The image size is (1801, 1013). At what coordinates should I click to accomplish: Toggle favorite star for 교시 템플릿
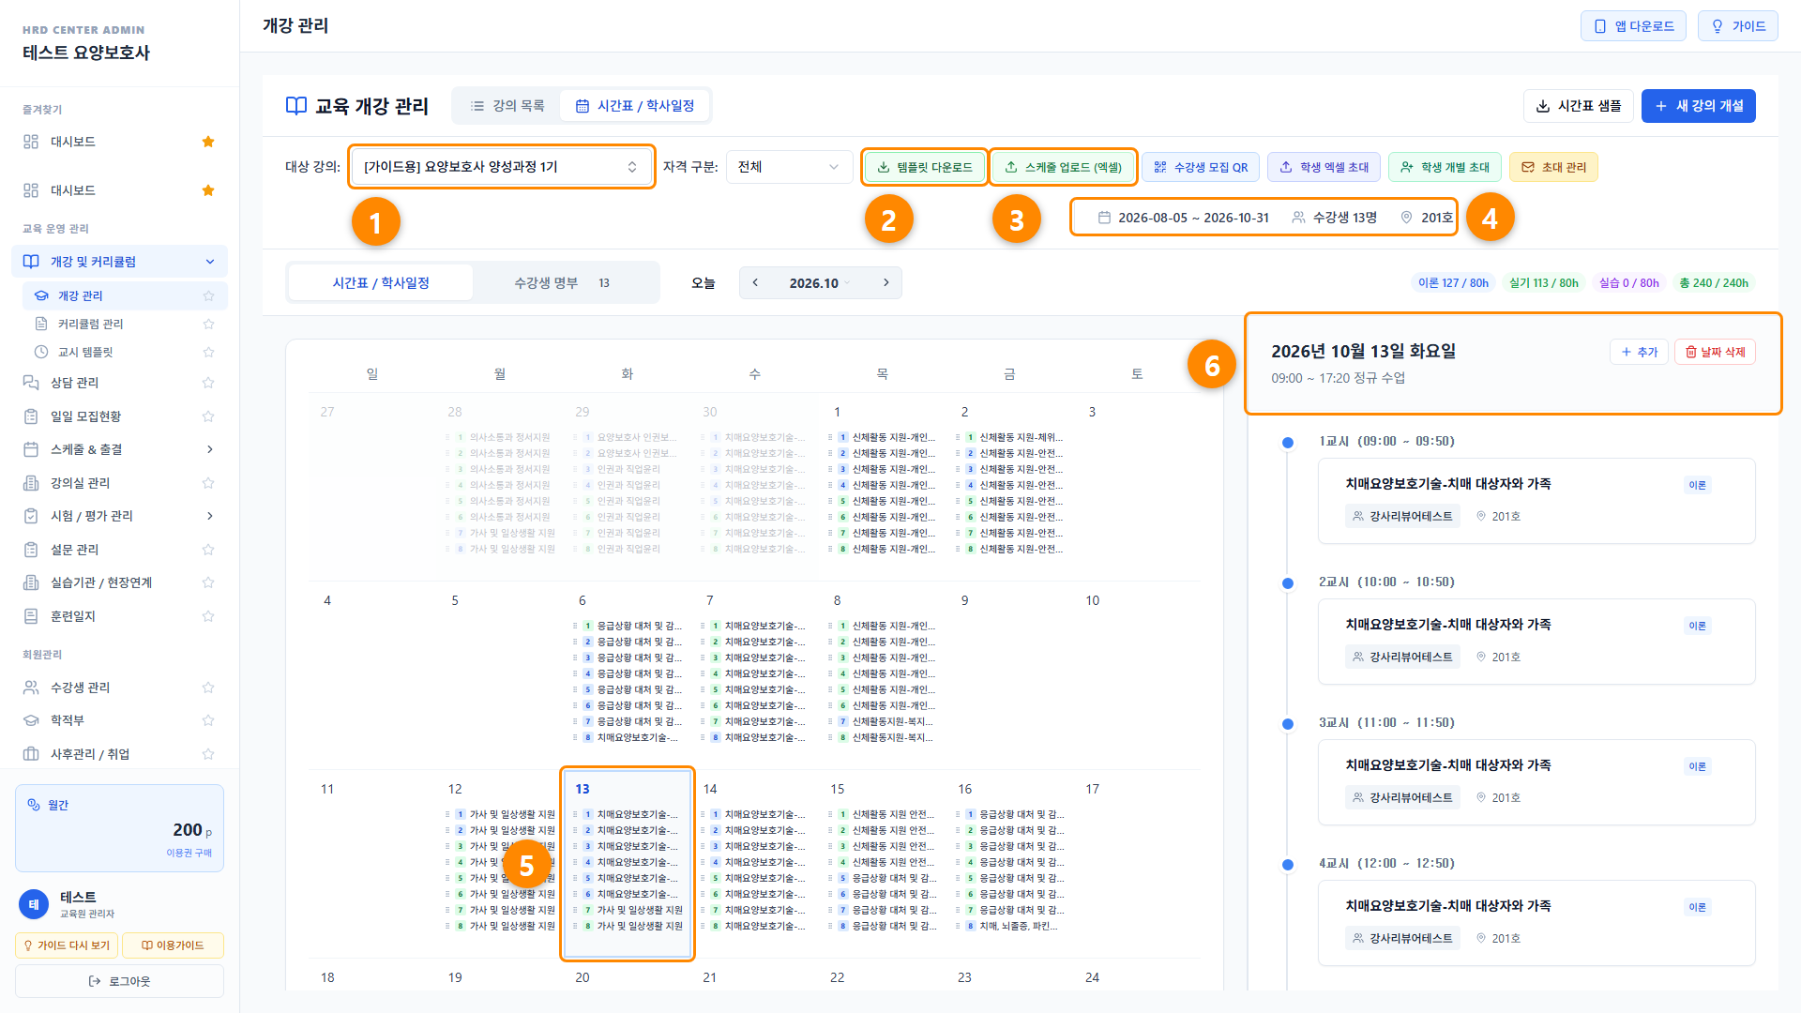coord(208,352)
